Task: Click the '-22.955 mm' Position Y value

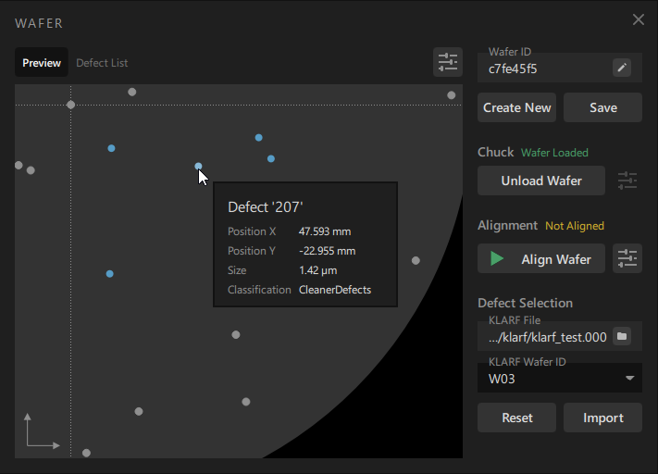Action: (328, 251)
